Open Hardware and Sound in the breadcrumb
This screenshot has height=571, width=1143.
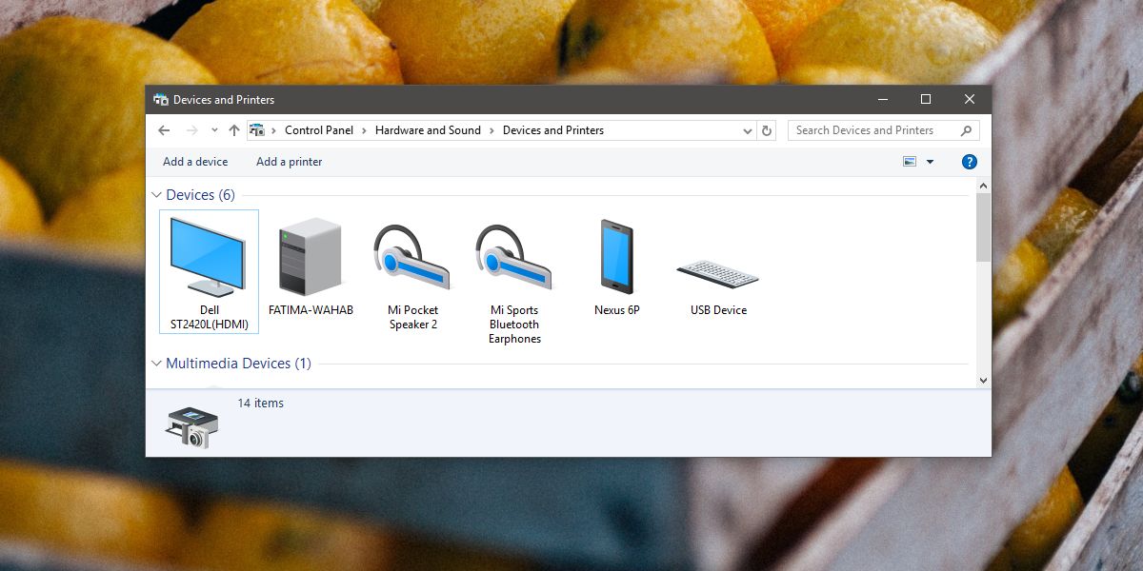tap(428, 130)
